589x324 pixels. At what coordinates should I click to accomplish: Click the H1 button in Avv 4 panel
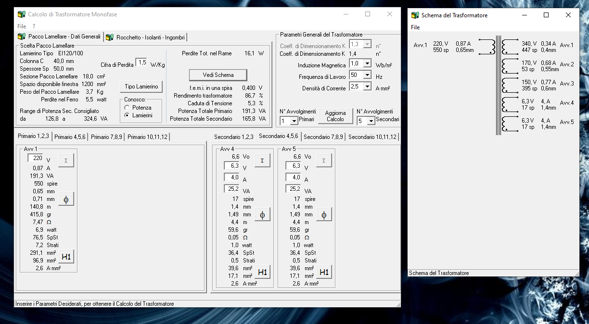tap(262, 272)
